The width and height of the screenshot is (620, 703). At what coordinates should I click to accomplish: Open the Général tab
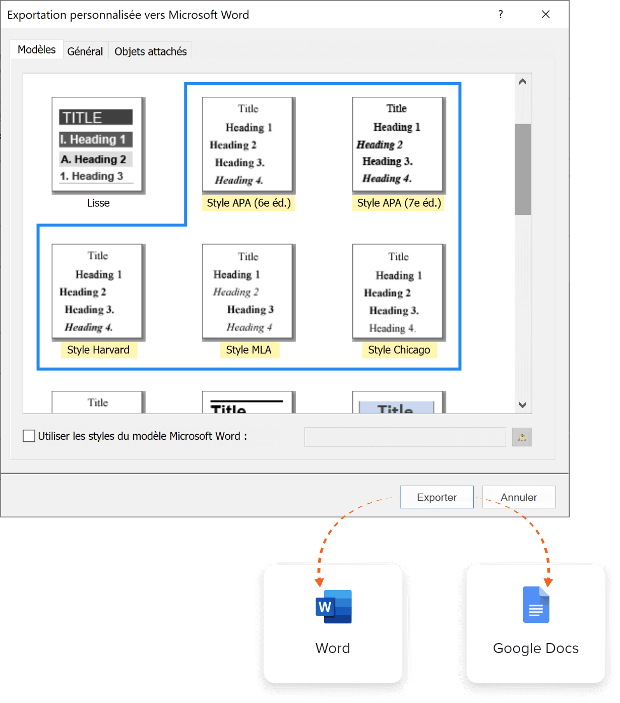point(85,51)
